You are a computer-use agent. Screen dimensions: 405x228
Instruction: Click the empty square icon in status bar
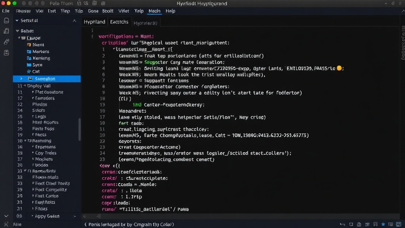pyautogui.click(x=351, y=224)
